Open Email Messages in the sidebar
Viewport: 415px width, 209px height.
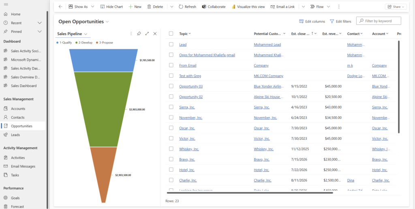pos(23,166)
